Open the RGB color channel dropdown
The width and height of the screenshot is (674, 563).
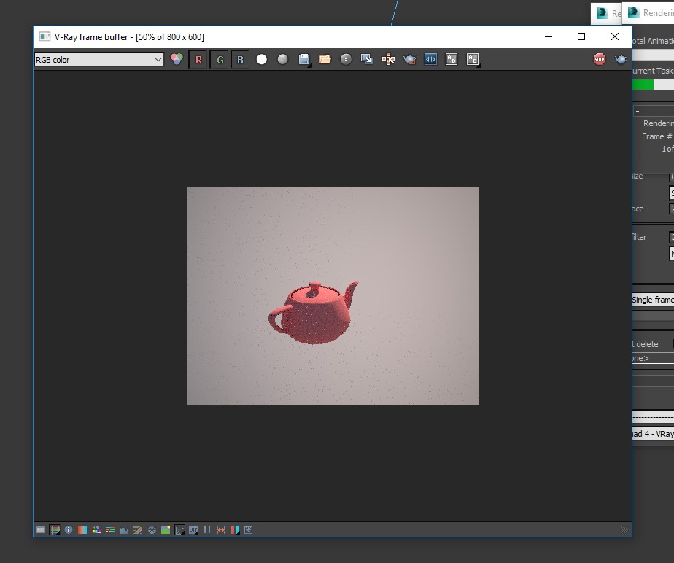[x=98, y=60]
